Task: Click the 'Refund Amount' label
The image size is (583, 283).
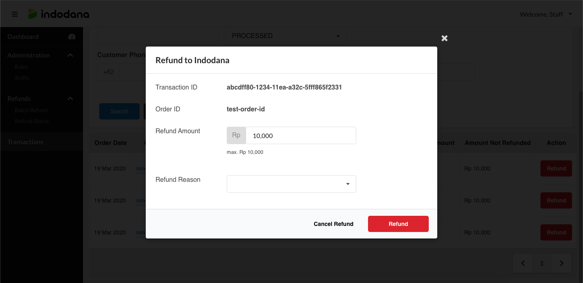Action: point(178,131)
